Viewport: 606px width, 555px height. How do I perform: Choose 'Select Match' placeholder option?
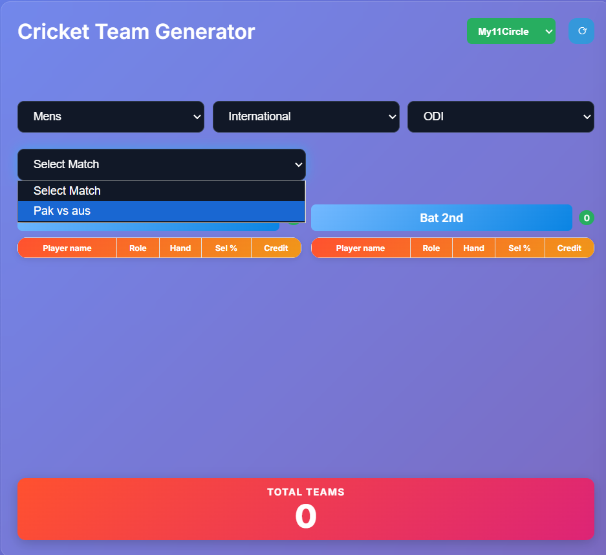pyautogui.click(x=162, y=191)
